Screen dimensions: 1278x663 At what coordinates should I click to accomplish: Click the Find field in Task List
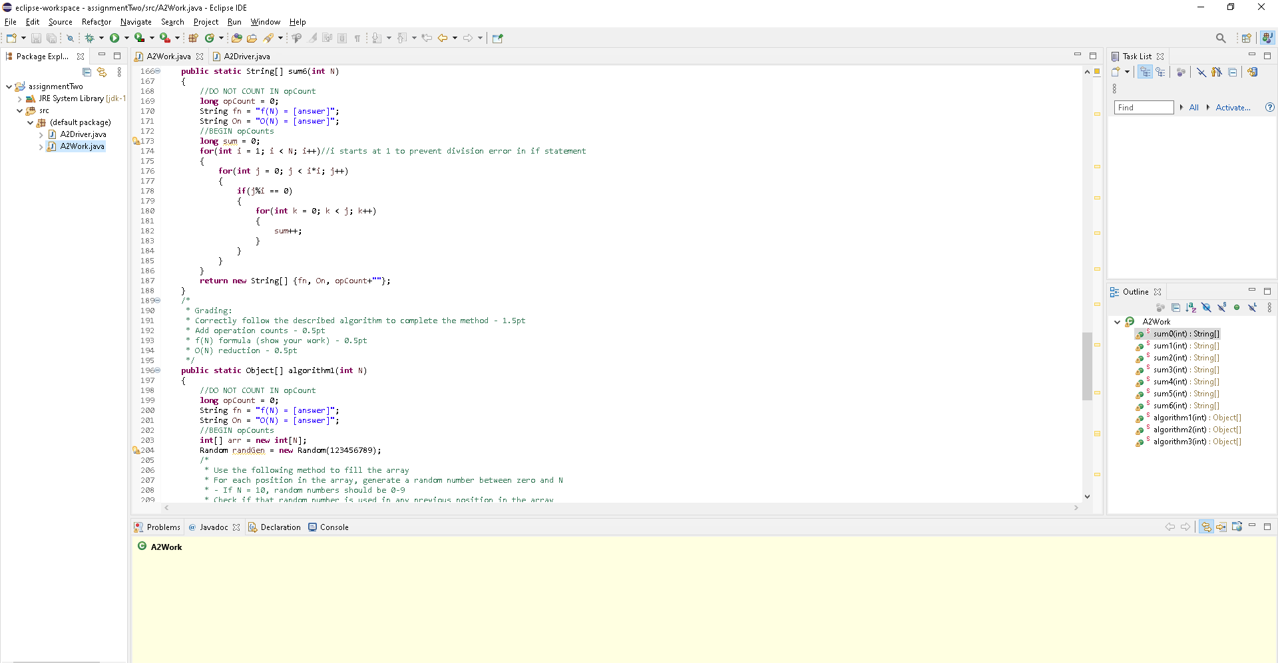[x=1144, y=107]
